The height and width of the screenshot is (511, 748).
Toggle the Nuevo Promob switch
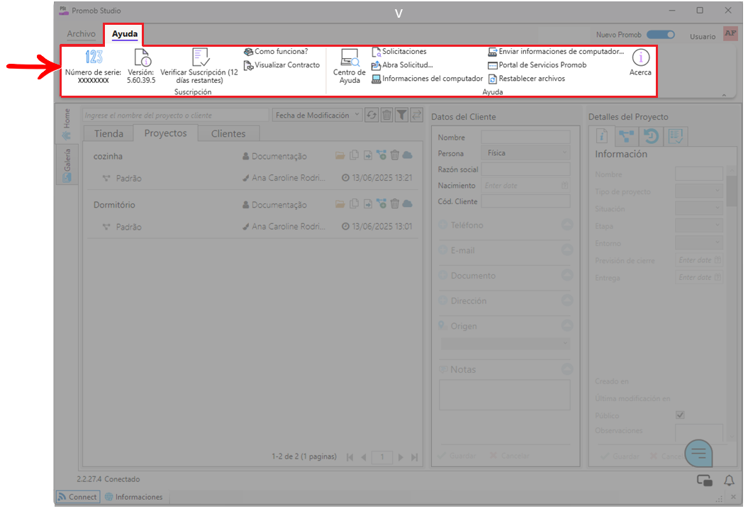coord(661,35)
